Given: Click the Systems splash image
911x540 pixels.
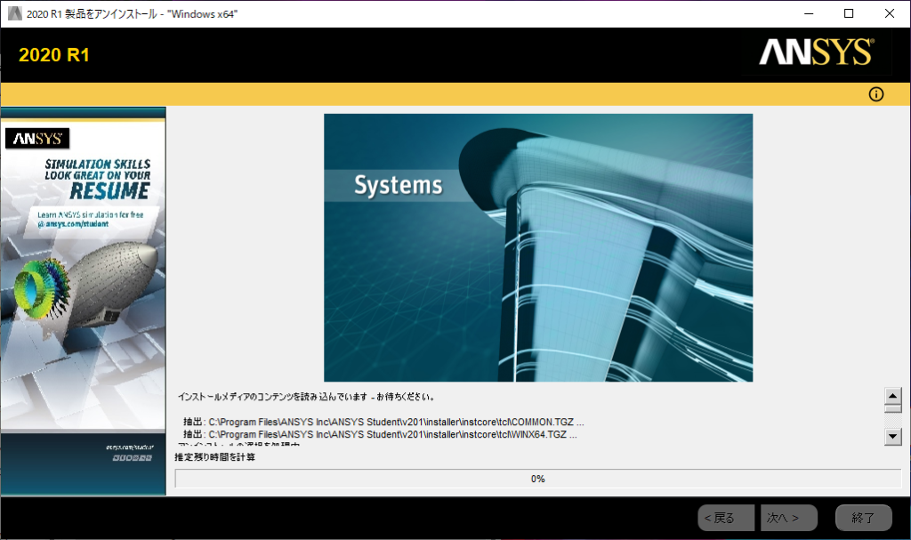Looking at the screenshot, I should (538, 247).
